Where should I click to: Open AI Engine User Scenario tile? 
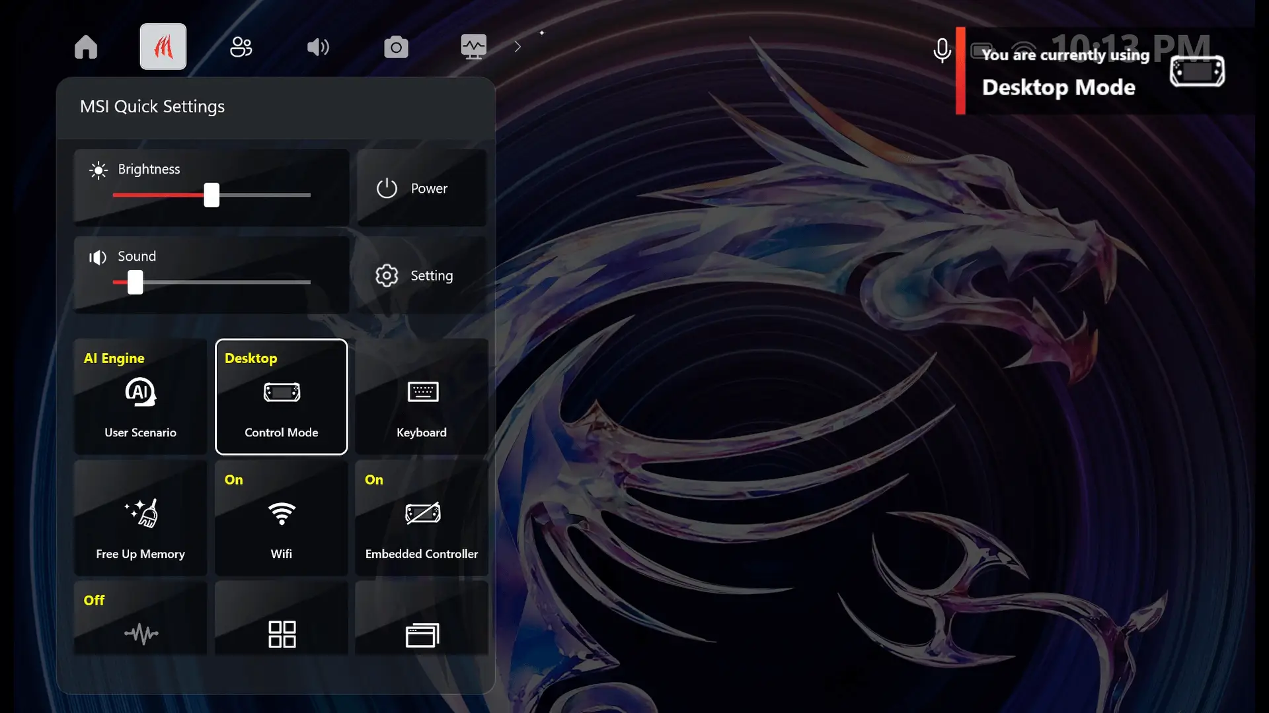tap(140, 396)
